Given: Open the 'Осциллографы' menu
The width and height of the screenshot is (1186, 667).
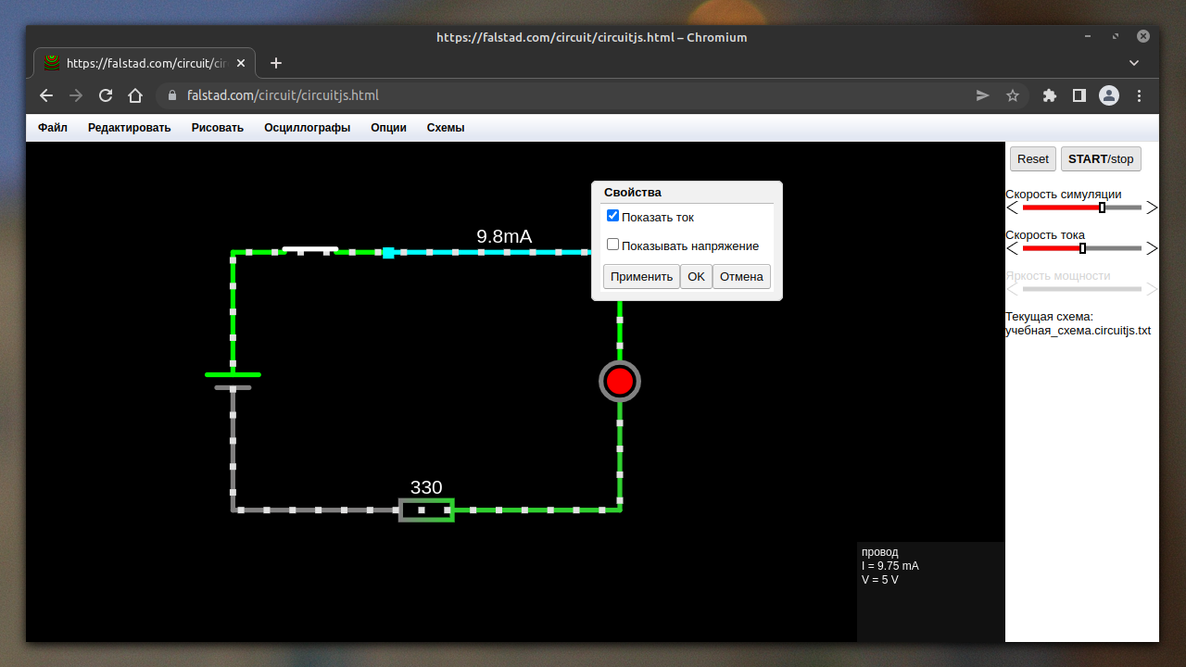Looking at the screenshot, I should 307,128.
